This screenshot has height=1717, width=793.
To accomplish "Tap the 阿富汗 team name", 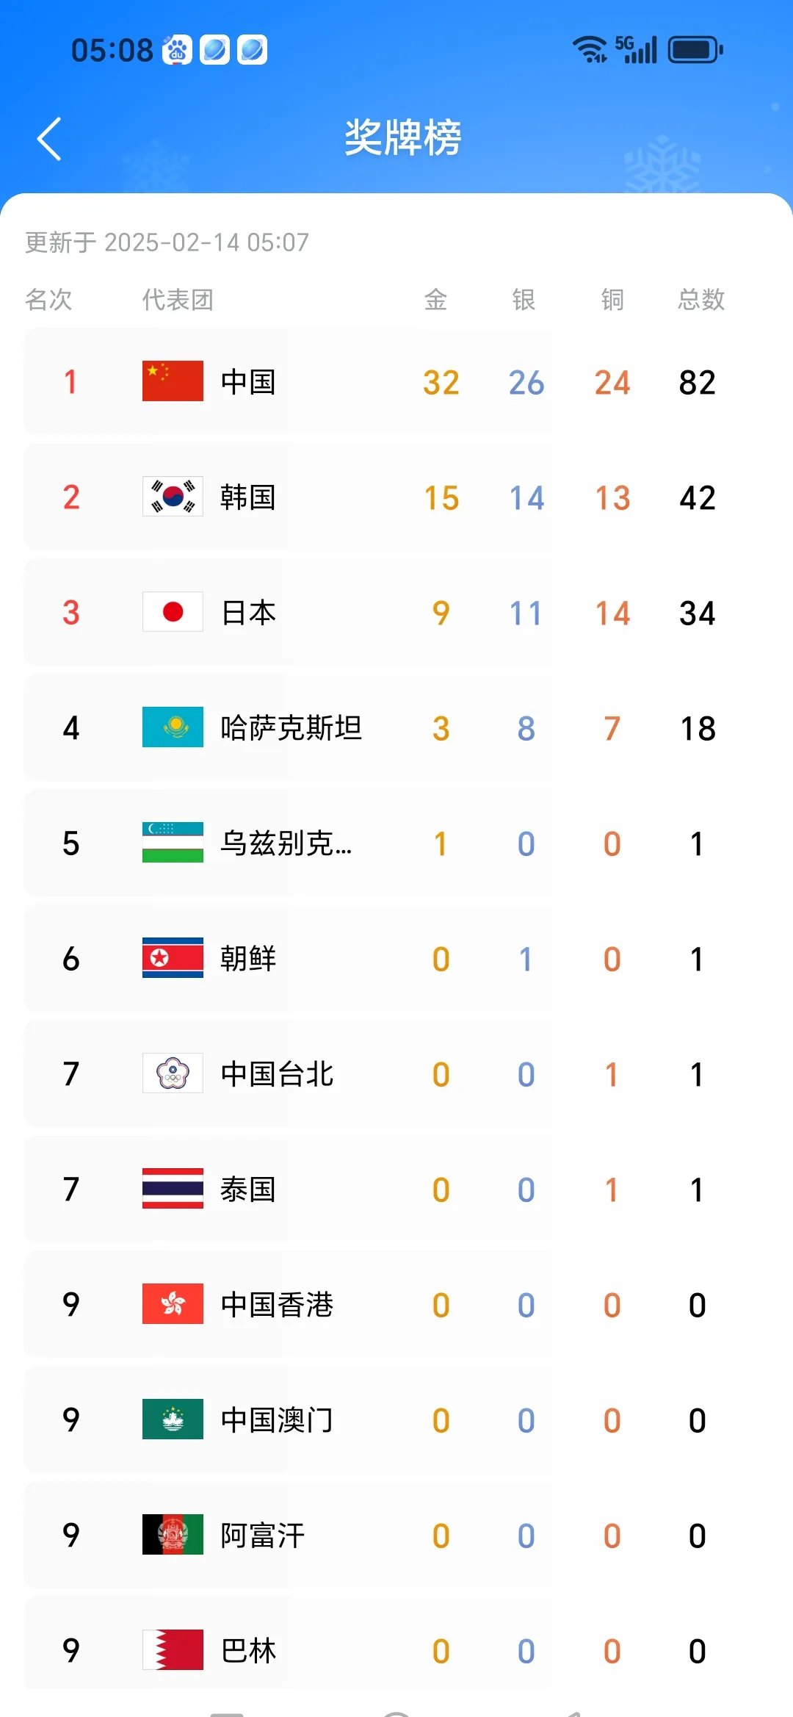I will pos(262,1536).
